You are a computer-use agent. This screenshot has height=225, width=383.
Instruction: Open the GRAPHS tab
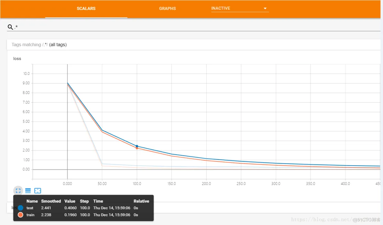pos(167,8)
